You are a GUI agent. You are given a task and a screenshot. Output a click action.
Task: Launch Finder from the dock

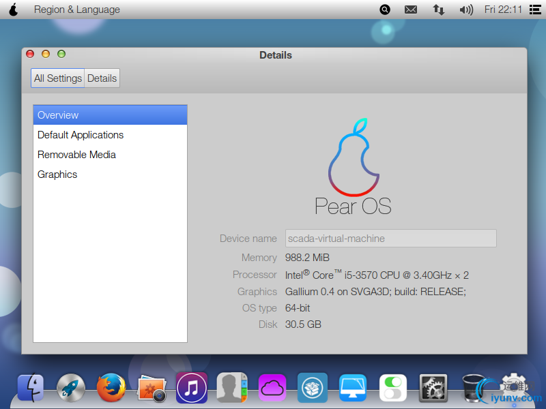click(31, 387)
